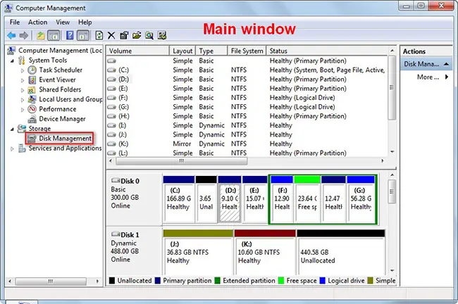Select the (L:) volume drive icon

pos(111,153)
